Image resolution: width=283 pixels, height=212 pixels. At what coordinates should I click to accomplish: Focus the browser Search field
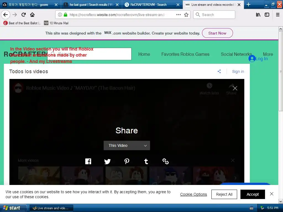coord(214,15)
